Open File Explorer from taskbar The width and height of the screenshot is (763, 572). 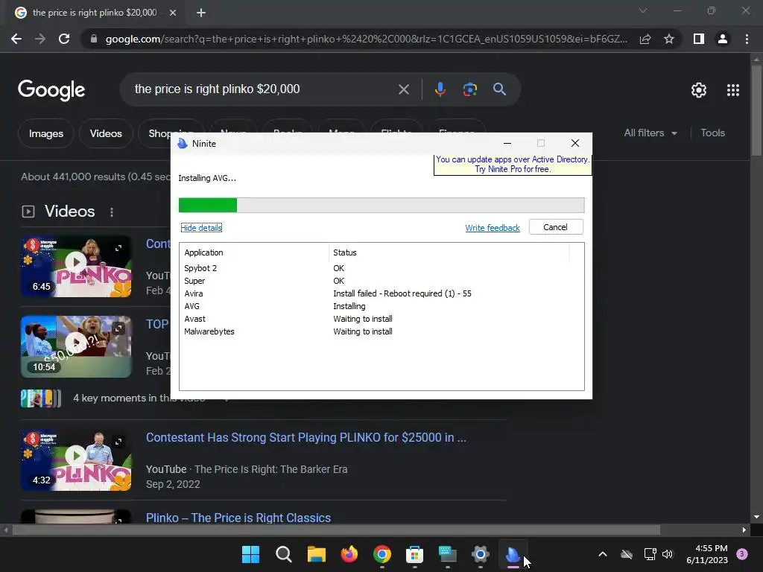pyautogui.click(x=316, y=554)
